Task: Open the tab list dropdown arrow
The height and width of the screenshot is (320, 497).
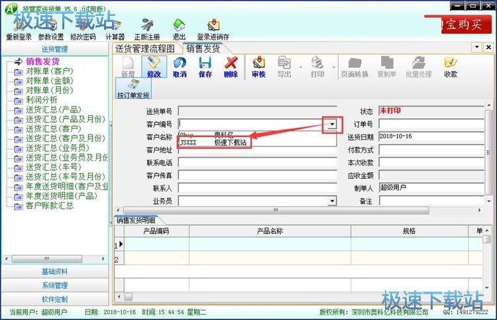Action: pyautogui.click(x=477, y=48)
